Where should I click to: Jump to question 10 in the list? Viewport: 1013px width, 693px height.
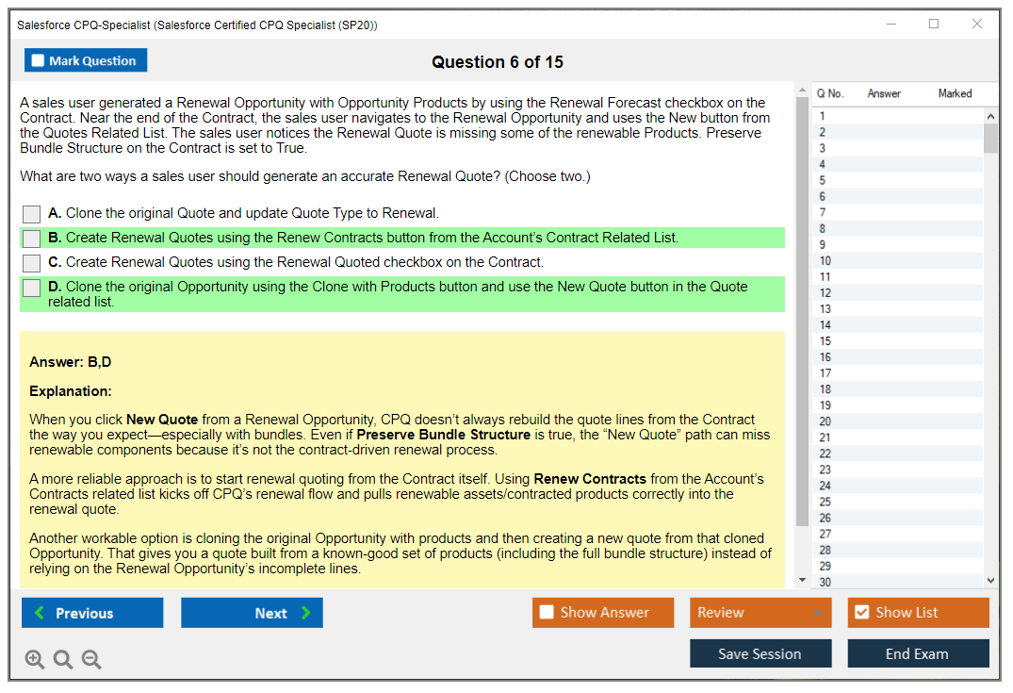click(x=825, y=261)
